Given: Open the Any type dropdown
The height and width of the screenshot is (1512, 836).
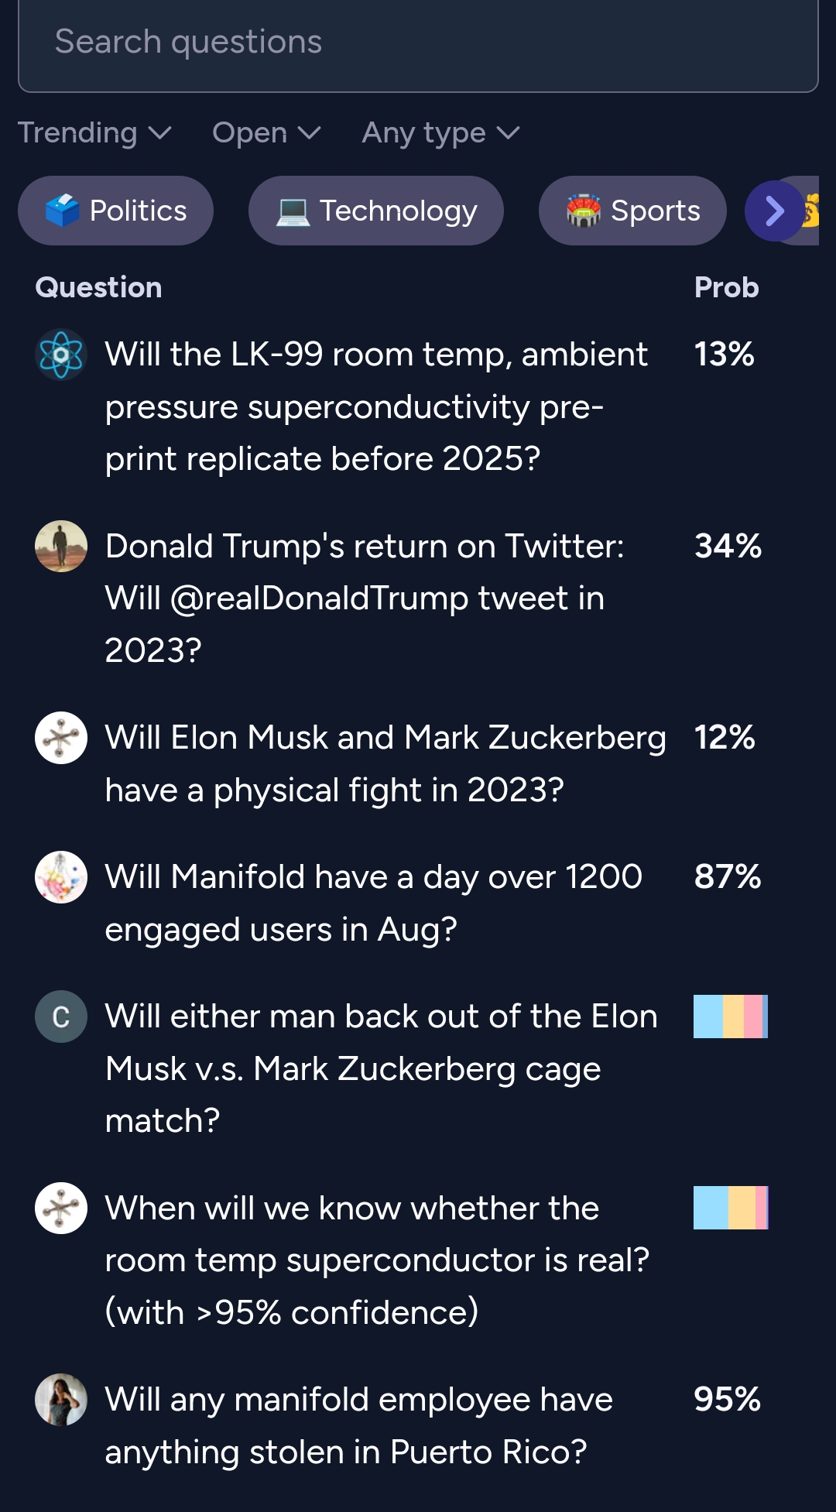Looking at the screenshot, I should (x=440, y=133).
